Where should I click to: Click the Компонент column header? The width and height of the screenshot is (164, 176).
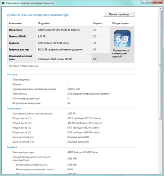(15, 23)
